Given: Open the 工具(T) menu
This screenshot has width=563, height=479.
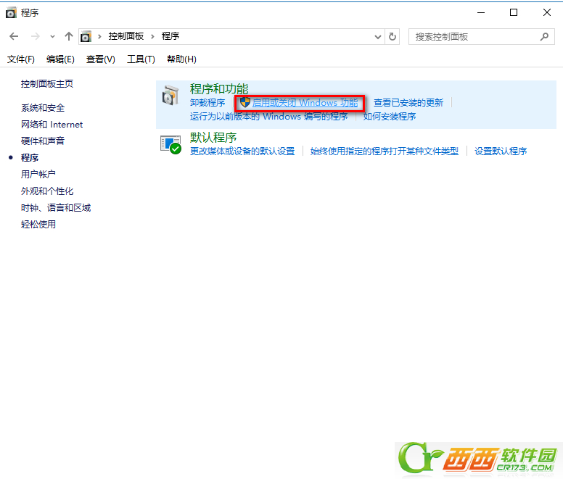Looking at the screenshot, I should (x=141, y=59).
